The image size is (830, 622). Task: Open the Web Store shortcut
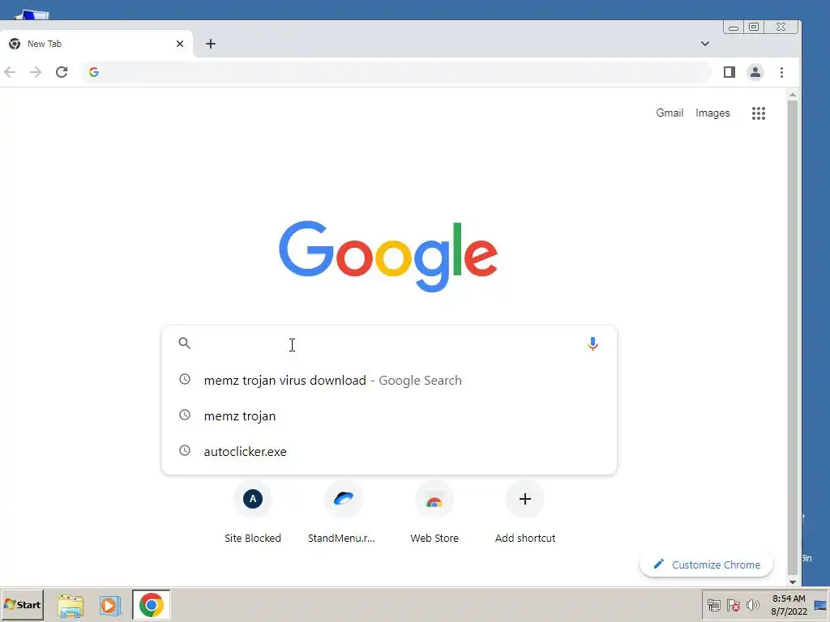pyautogui.click(x=434, y=512)
